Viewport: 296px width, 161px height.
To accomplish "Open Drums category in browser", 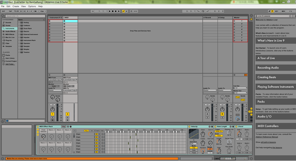I will [8, 25].
